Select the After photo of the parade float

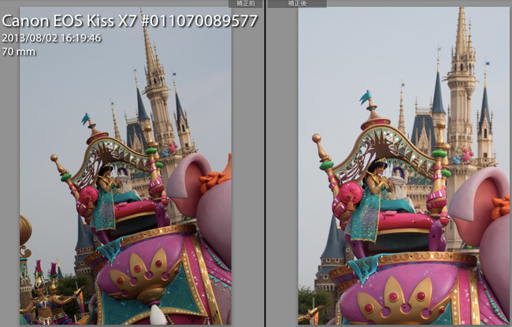403,166
